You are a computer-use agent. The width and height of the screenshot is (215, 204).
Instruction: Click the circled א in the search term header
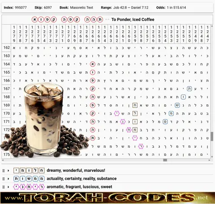pos(34,20)
